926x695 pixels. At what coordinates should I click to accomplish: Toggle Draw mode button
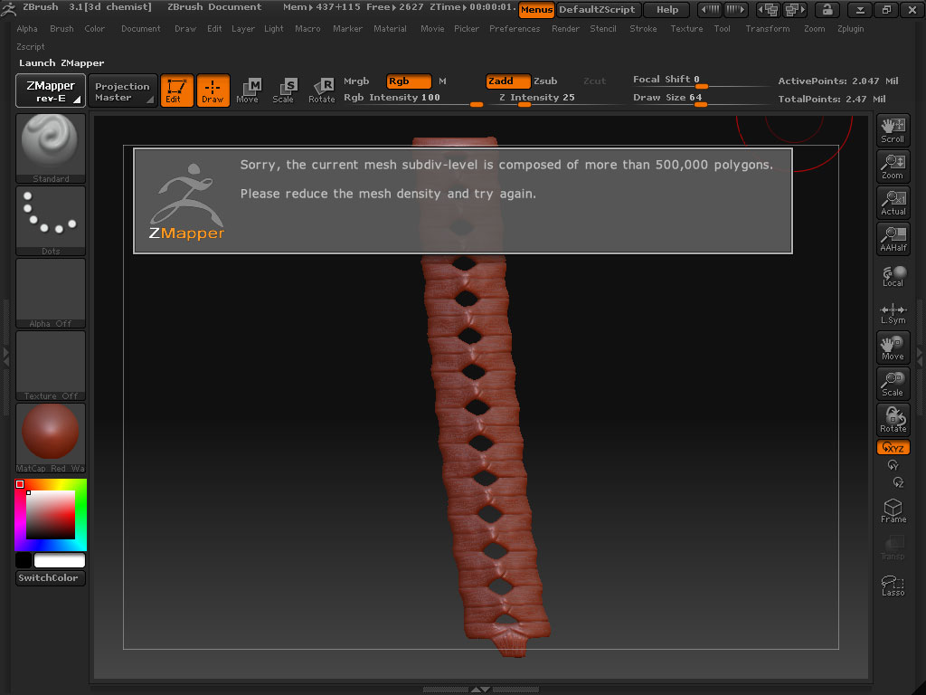(x=213, y=90)
